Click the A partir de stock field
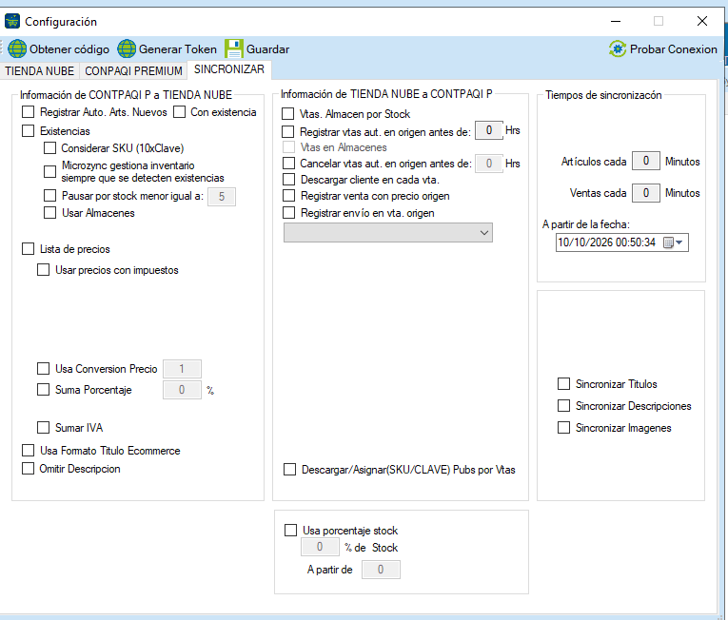 [381, 570]
